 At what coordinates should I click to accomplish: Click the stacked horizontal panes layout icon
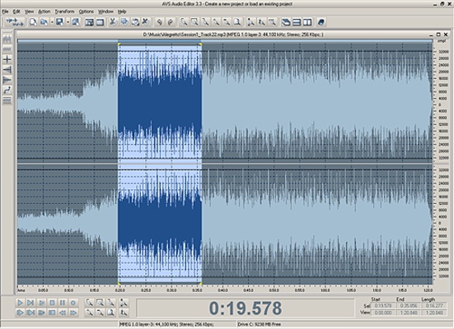coord(297,22)
